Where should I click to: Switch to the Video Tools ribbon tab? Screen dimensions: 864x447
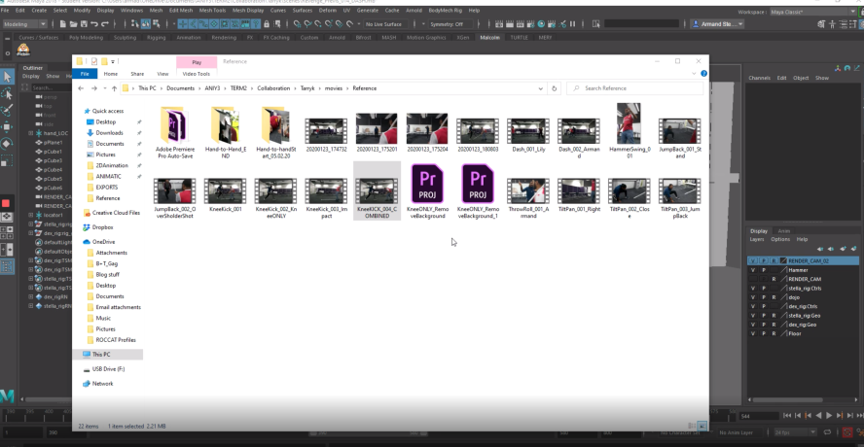(196, 73)
